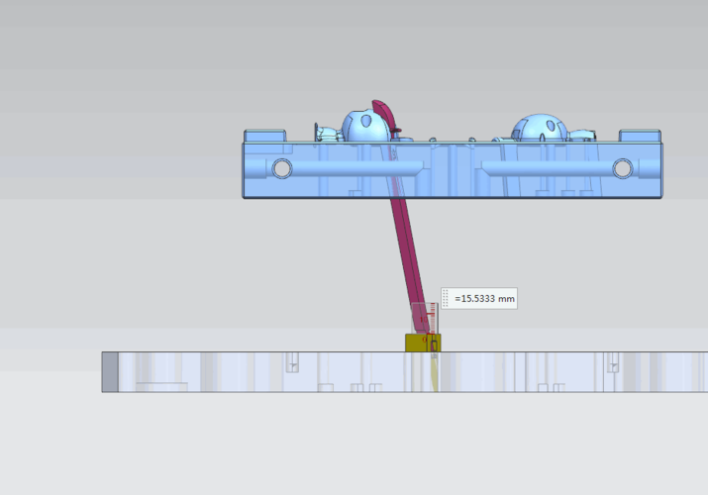Click the top-right raised tab of blue block
Screen dimensions: 708x495
pos(639,136)
